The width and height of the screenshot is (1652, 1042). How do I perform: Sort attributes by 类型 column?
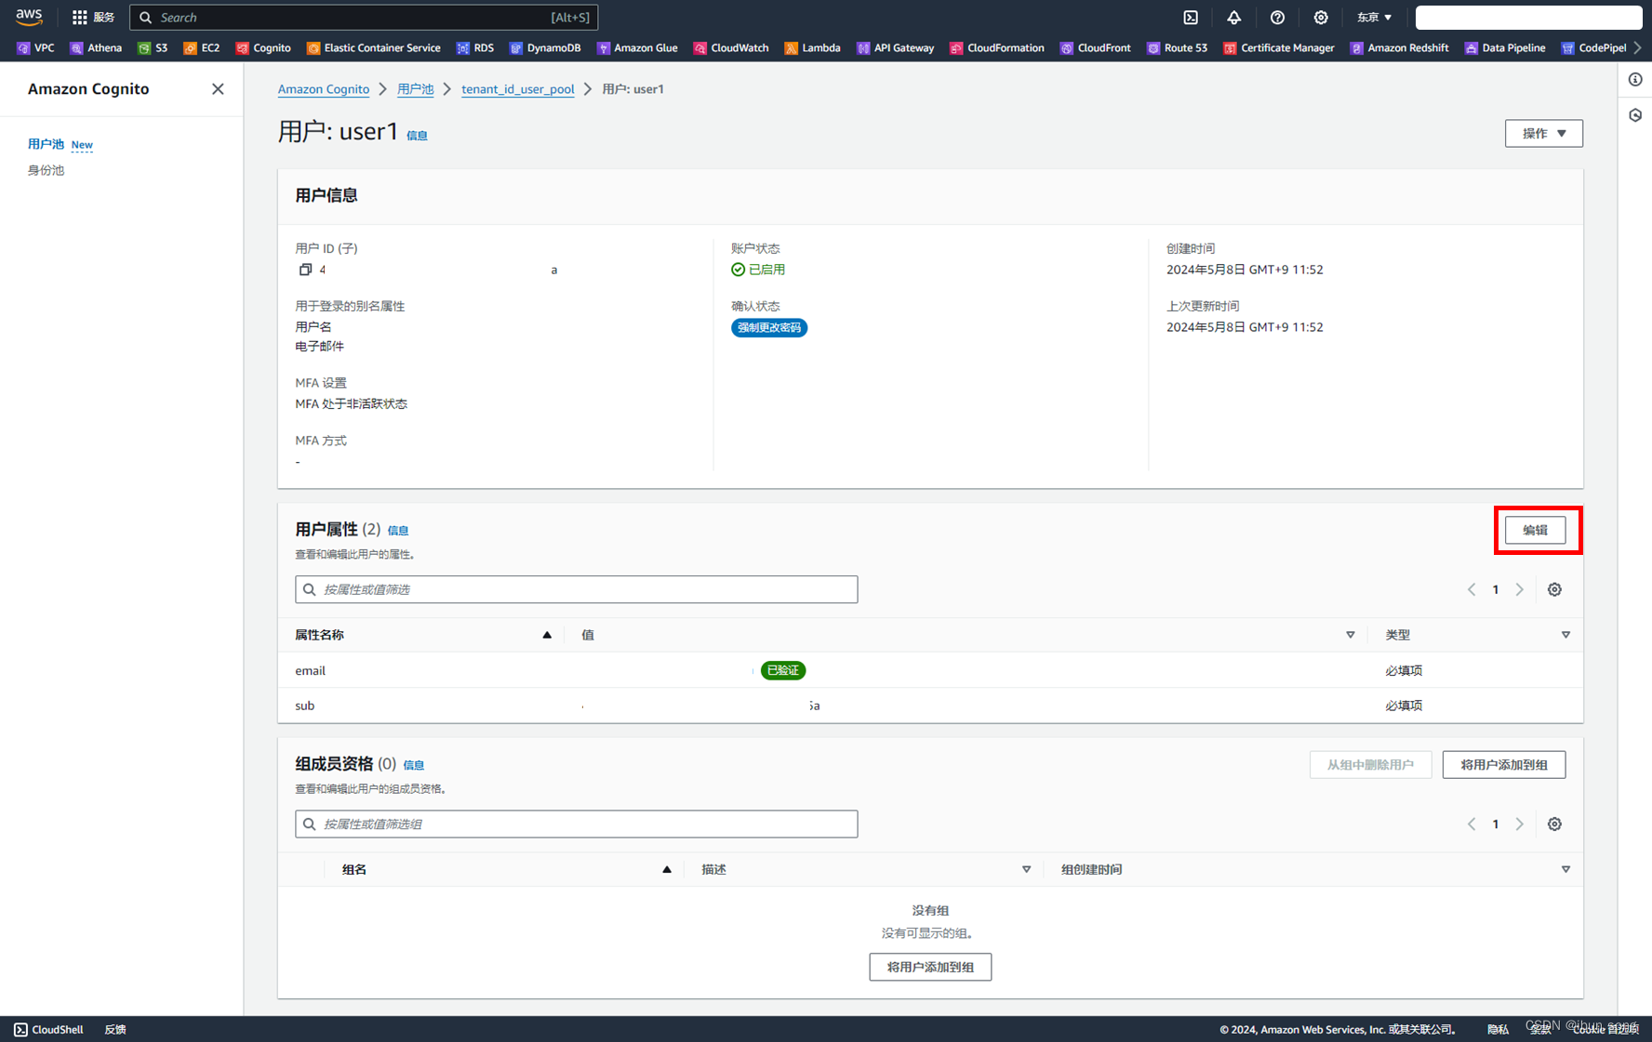(1565, 635)
